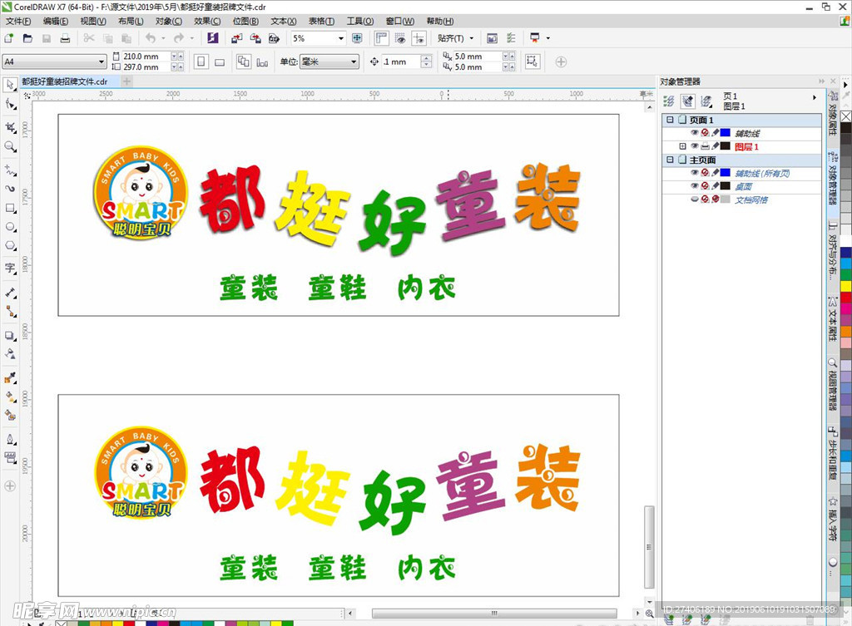Click Layer manager view icon in Object Manager
852x626 pixels.
click(706, 101)
